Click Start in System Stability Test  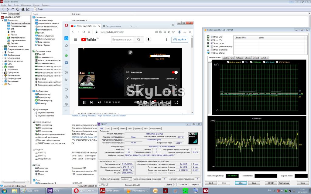point(211,183)
